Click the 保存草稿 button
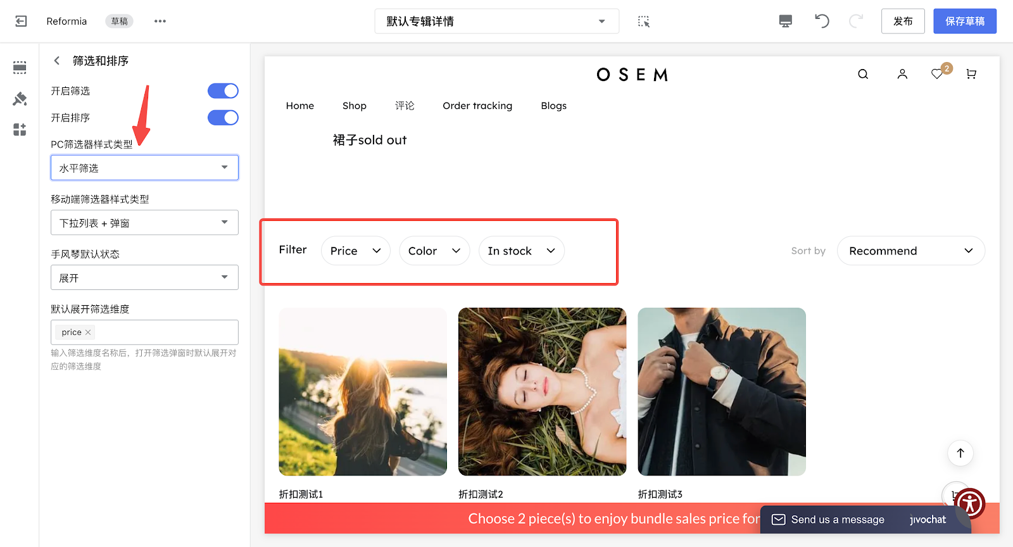This screenshot has width=1013, height=547. 964,22
